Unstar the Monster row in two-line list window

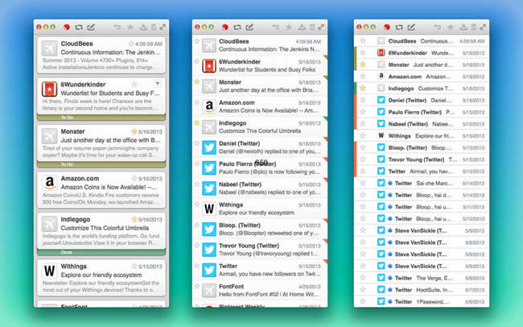pyautogui.click(x=197, y=81)
